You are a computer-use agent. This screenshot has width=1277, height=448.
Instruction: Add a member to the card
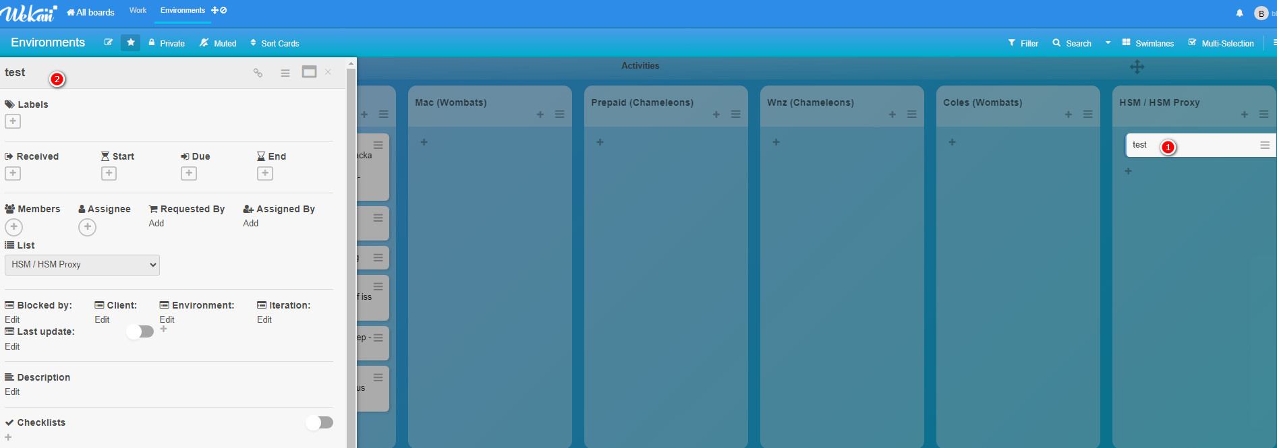tap(13, 227)
